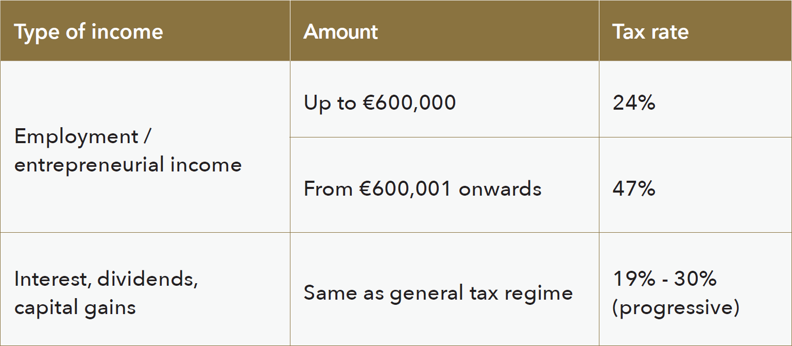Click the 24% tax rate value
Viewport: 792px width, 346px height.
pyautogui.click(x=634, y=103)
